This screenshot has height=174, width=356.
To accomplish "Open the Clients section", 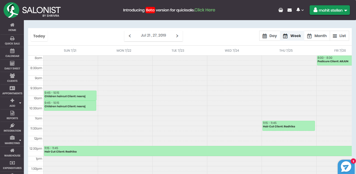I will [x=12, y=78].
